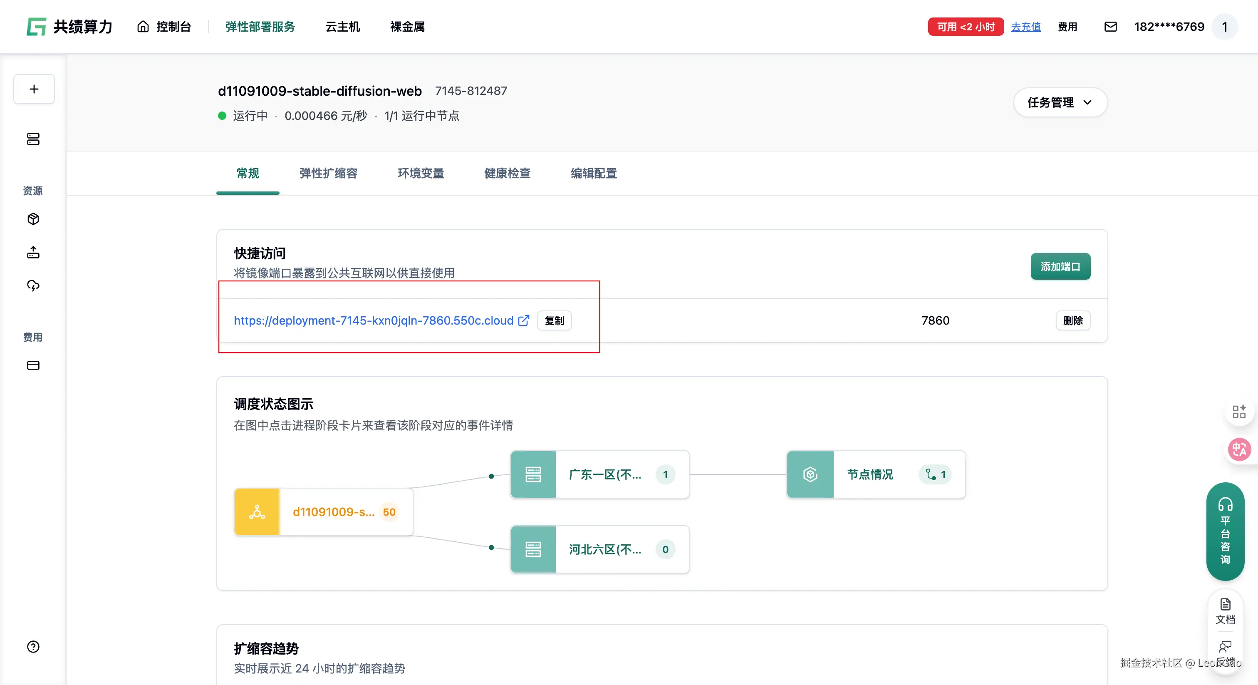Click the plus icon in left sidebar

[x=34, y=89]
